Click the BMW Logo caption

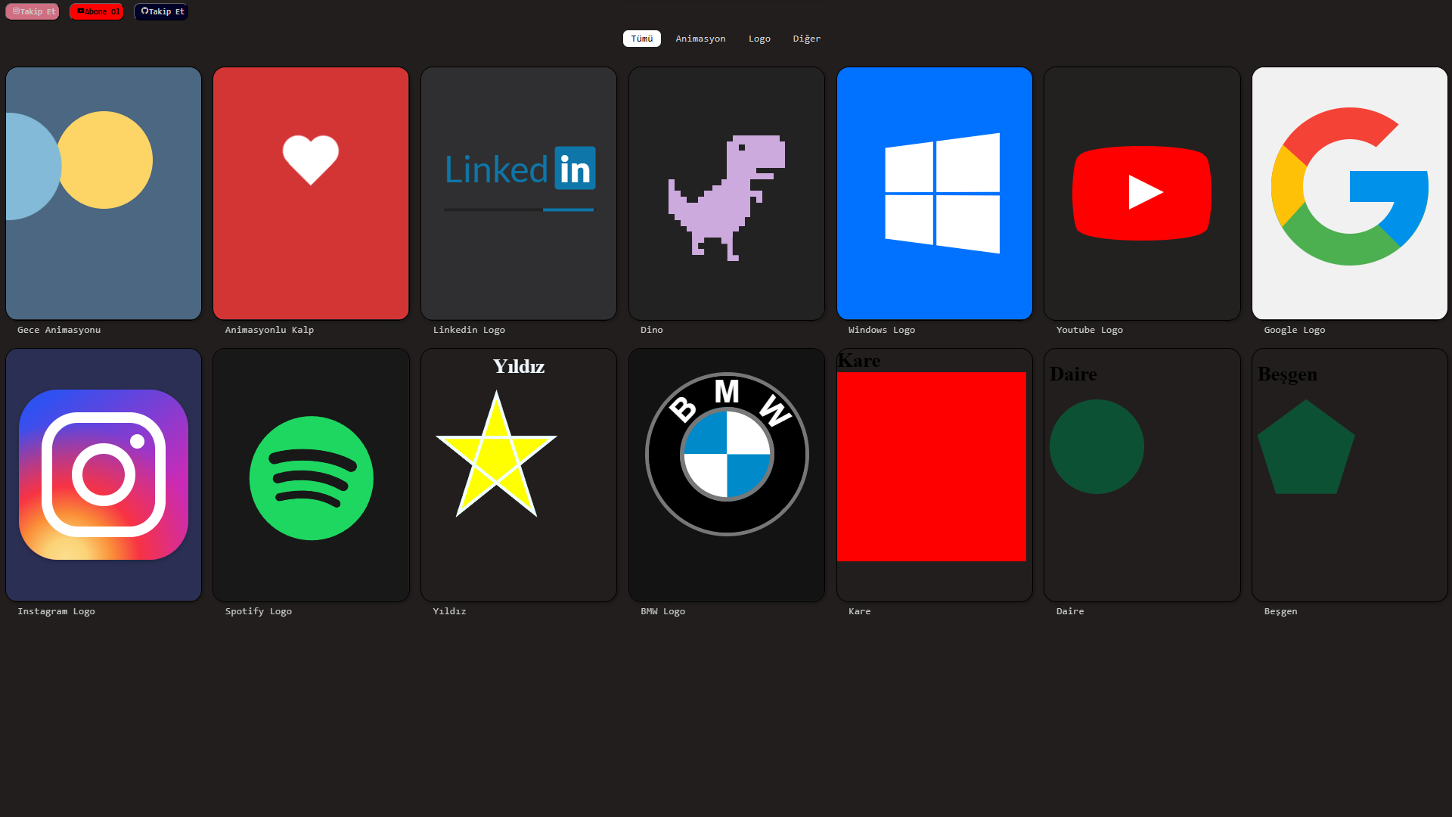(663, 611)
